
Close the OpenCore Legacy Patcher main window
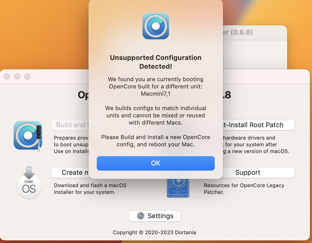click(7, 77)
